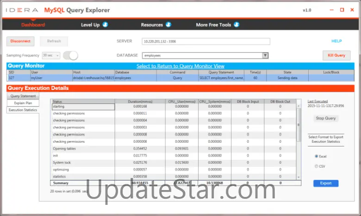Click the globe icon beside Level Up
This screenshot has height=216, width=361.
click(x=105, y=25)
